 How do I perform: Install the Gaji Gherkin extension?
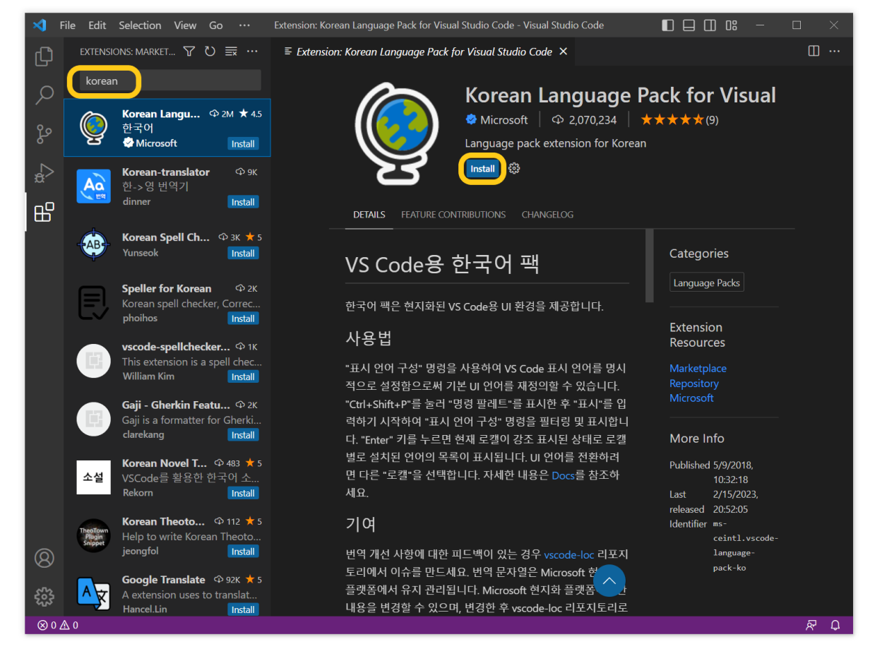(x=243, y=435)
